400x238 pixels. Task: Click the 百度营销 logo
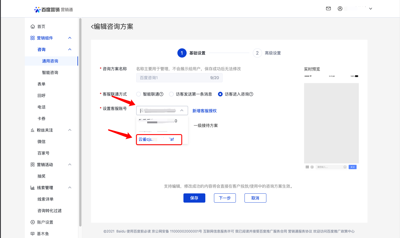pyautogui.click(x=45, y=9)
